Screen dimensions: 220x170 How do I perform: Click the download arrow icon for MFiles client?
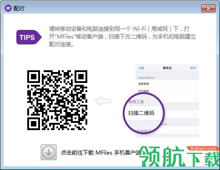(49, 152)
